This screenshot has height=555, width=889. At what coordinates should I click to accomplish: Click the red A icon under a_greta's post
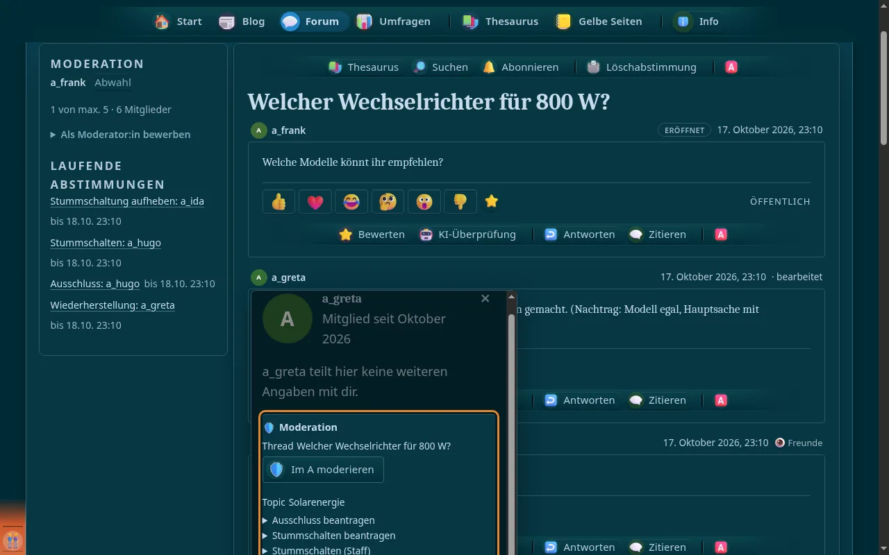pyautogui.click(x=721, y=400)
